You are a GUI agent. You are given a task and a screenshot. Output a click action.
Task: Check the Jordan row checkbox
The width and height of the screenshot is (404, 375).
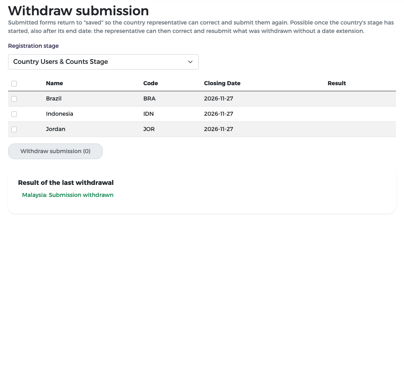[14, 129]
